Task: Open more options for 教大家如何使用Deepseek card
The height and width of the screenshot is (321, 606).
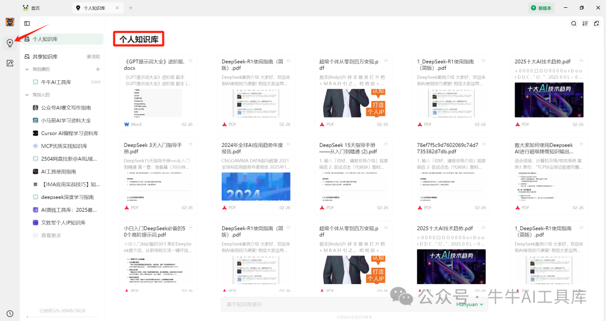Action: tap(581, 145)
